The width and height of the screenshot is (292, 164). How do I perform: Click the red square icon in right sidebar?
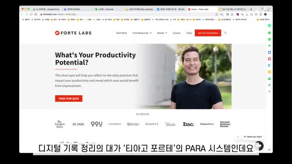point(269,59)
